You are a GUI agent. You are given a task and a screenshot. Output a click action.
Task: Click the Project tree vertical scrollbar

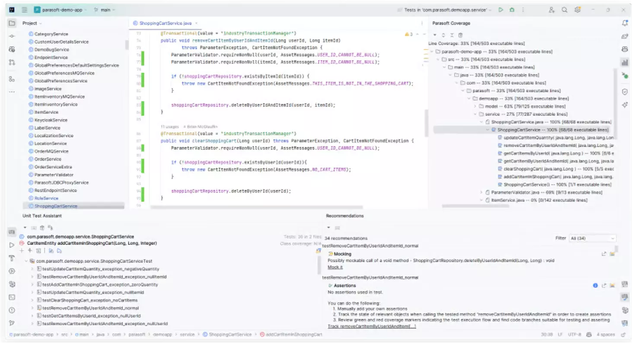[x=127, y=45]
